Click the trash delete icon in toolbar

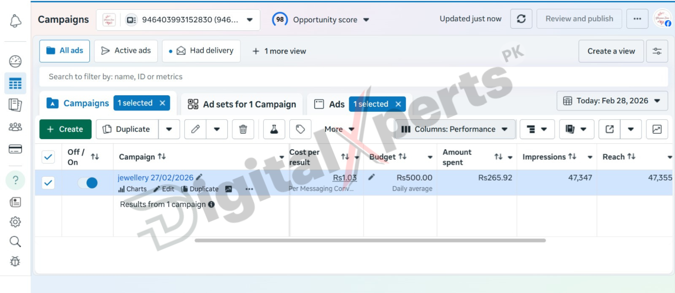coord(243,129)
